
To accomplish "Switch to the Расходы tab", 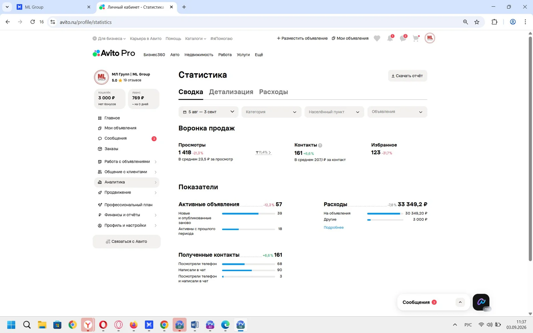I will pyautogui.click(x=273, y=92).
